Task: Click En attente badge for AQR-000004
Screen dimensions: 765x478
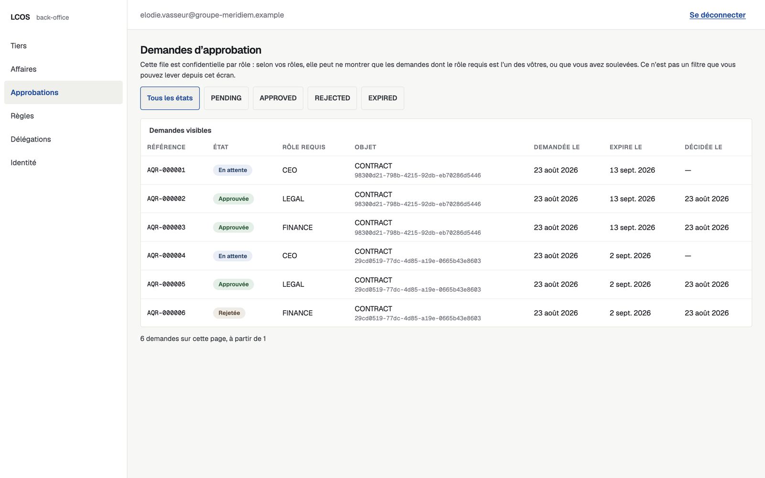Action: [x=233, y=256]
